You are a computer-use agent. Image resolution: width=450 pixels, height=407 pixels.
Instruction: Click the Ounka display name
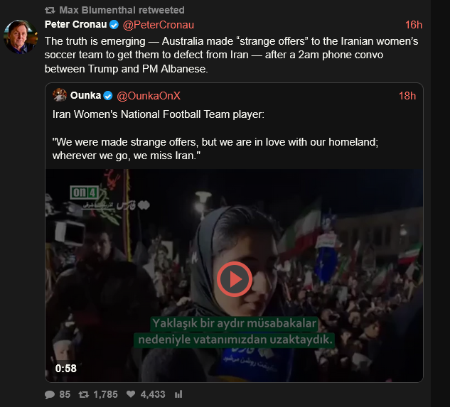tap(85, 95)
